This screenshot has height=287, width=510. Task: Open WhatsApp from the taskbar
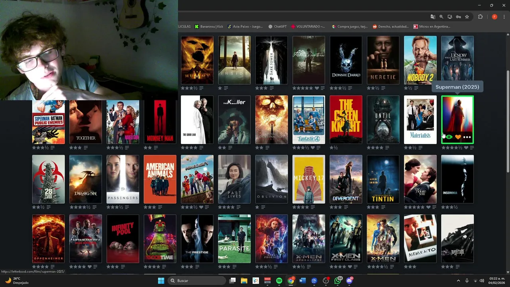coord(338,281)
